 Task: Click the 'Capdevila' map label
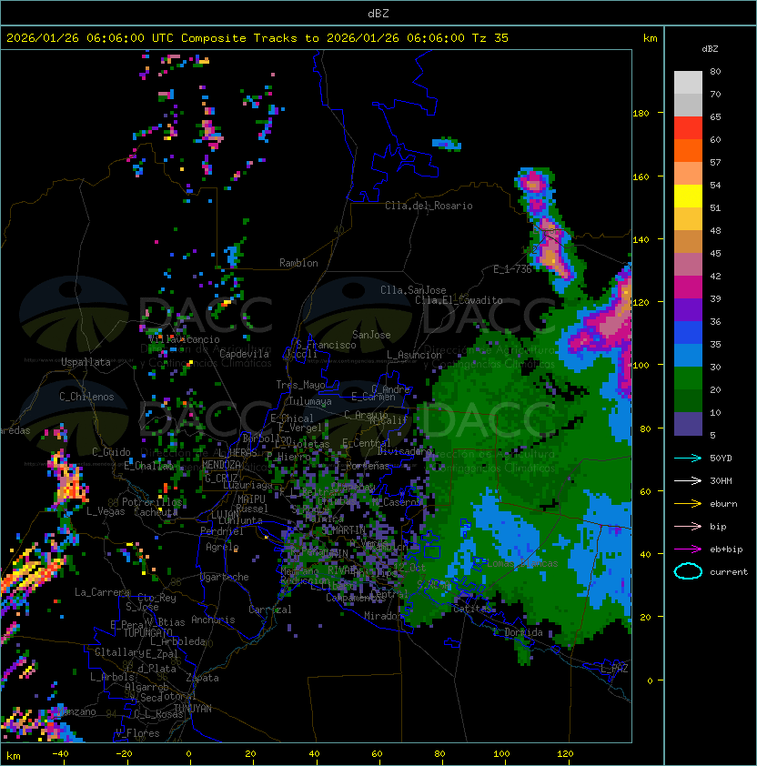pos(245,354)
